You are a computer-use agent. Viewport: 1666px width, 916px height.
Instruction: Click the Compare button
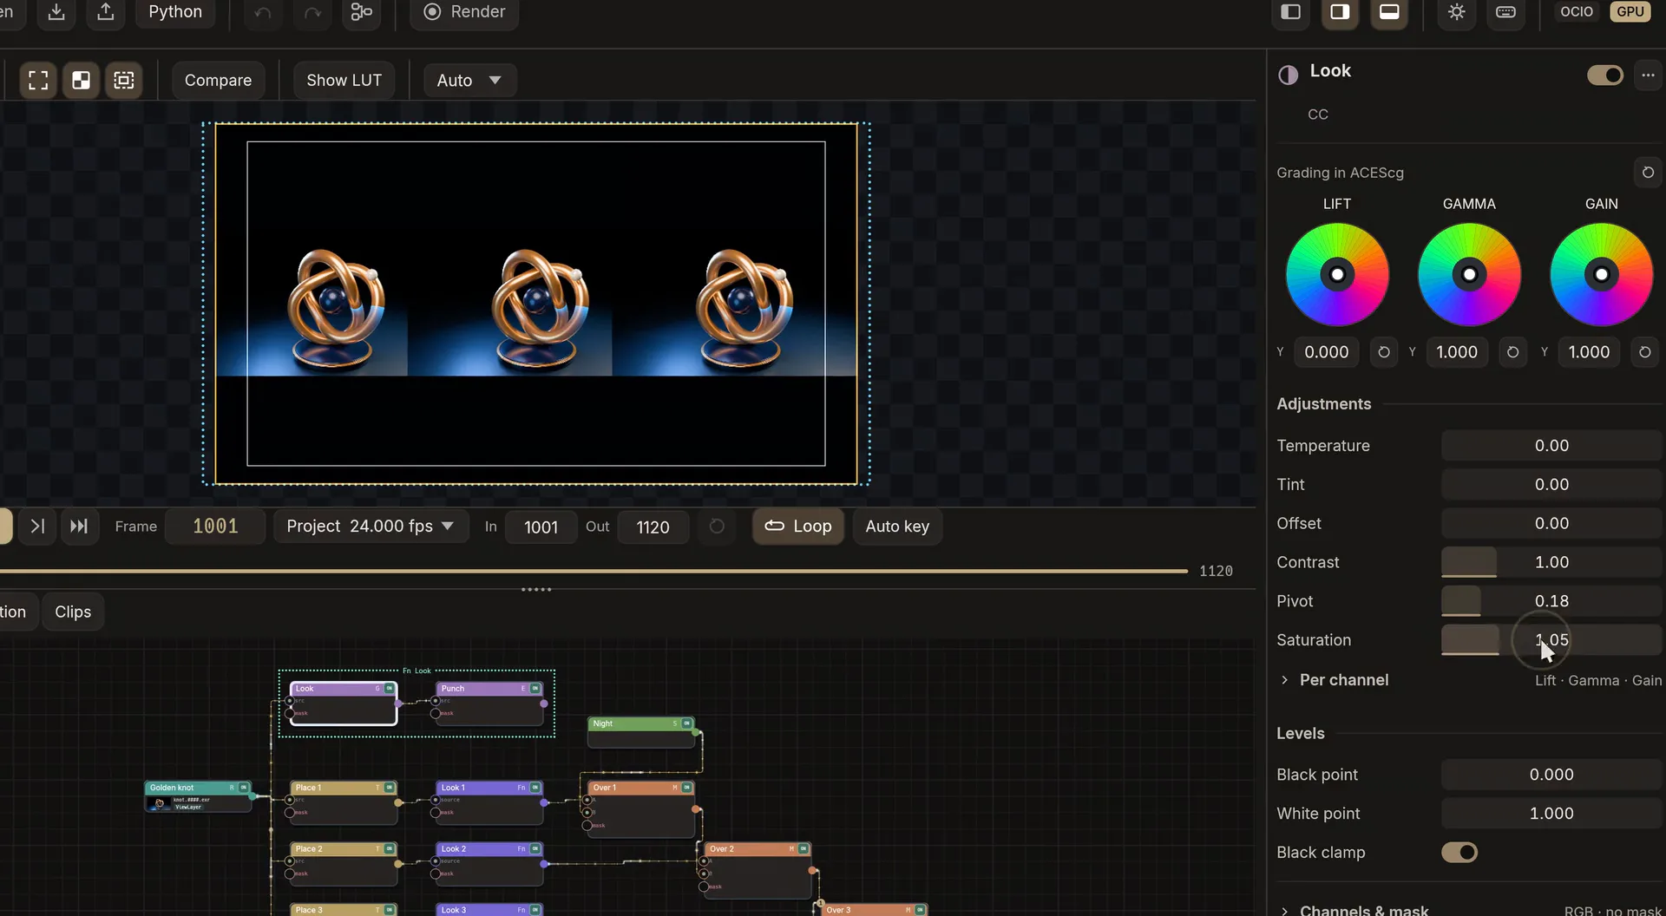(x=218, y=81)
